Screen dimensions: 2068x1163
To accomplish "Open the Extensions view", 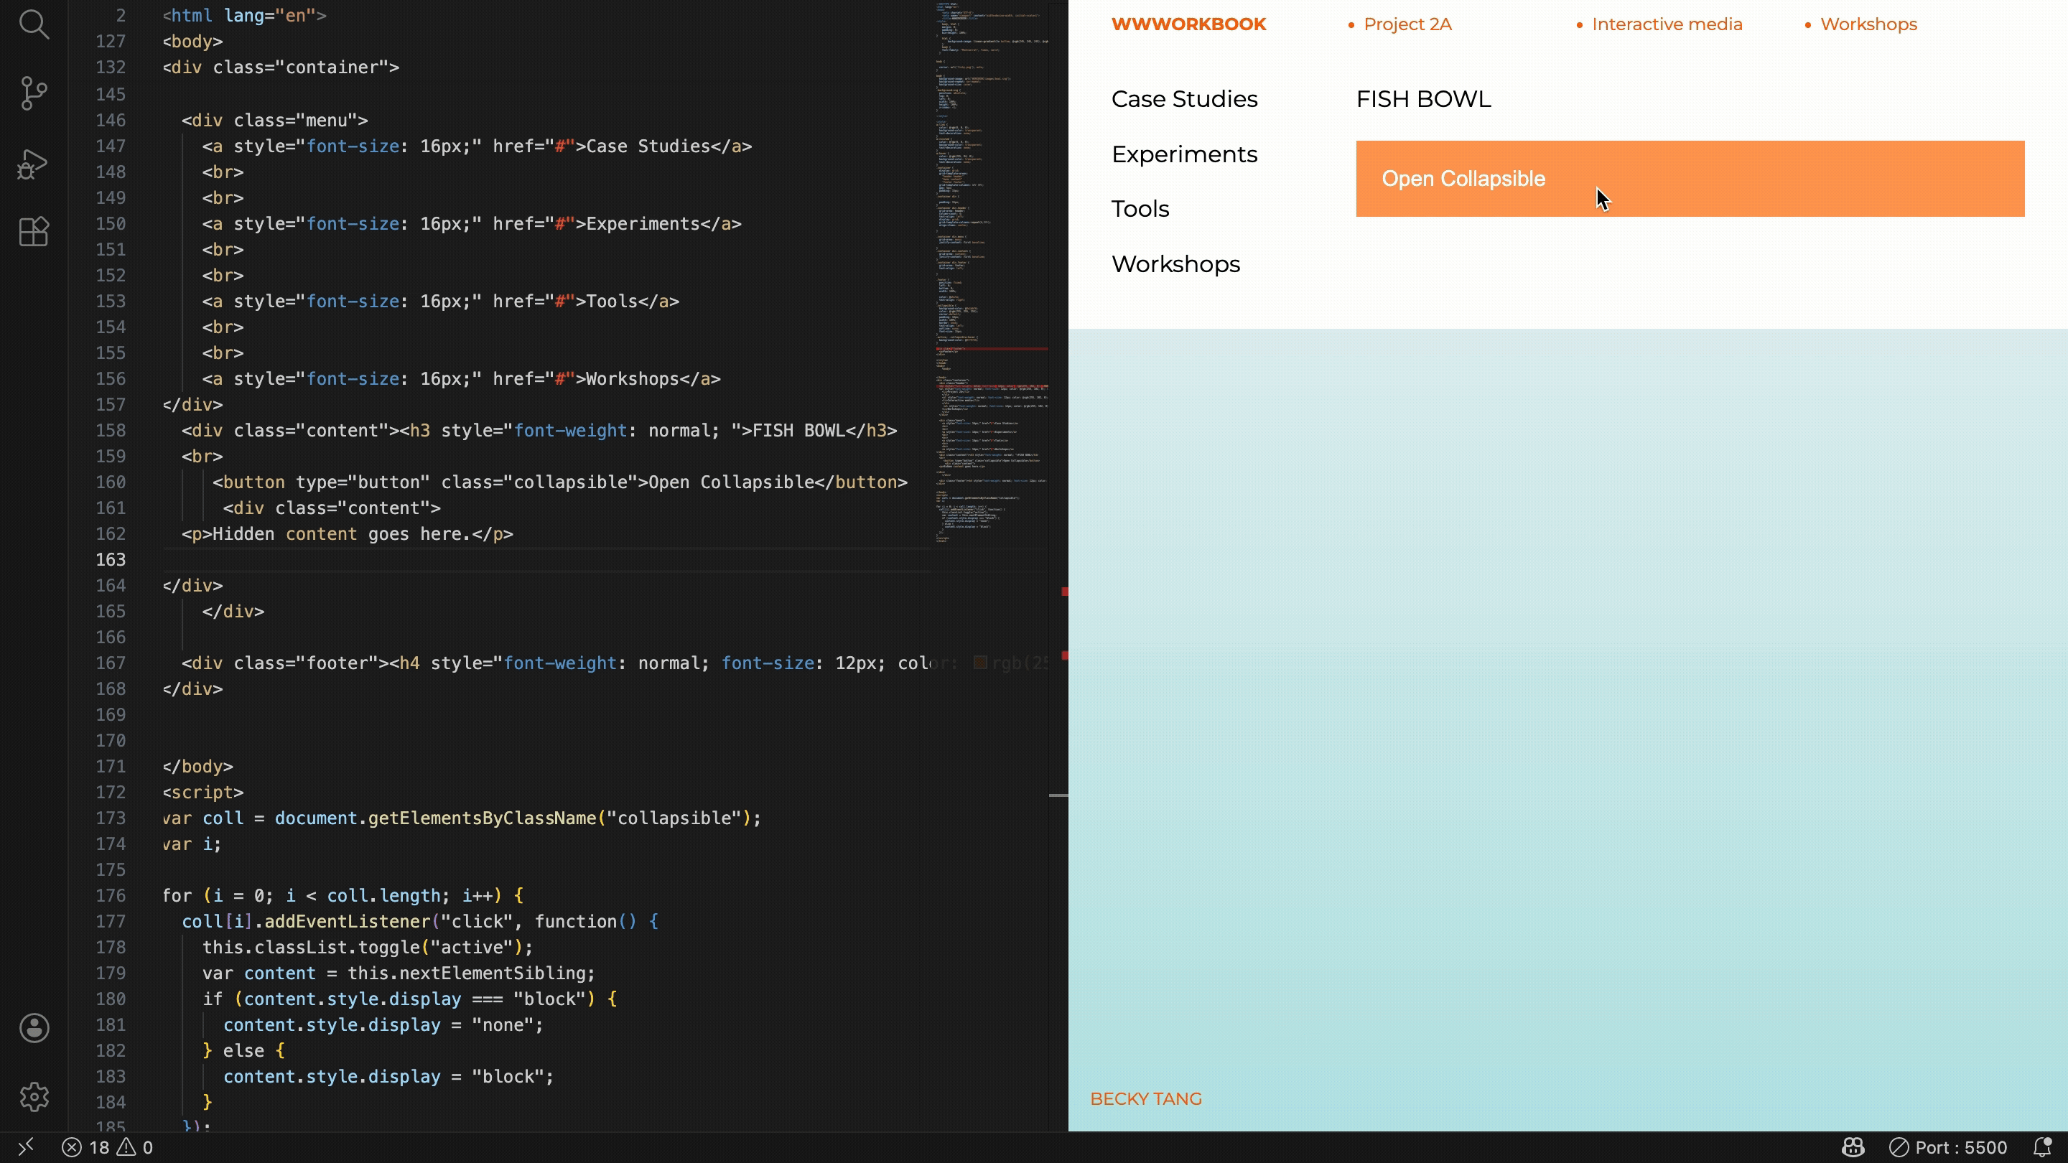I will coord(34,232).
